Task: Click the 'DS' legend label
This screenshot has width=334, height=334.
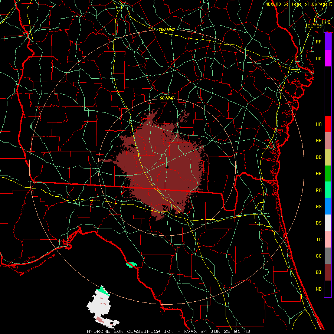Action: point(319,223)
